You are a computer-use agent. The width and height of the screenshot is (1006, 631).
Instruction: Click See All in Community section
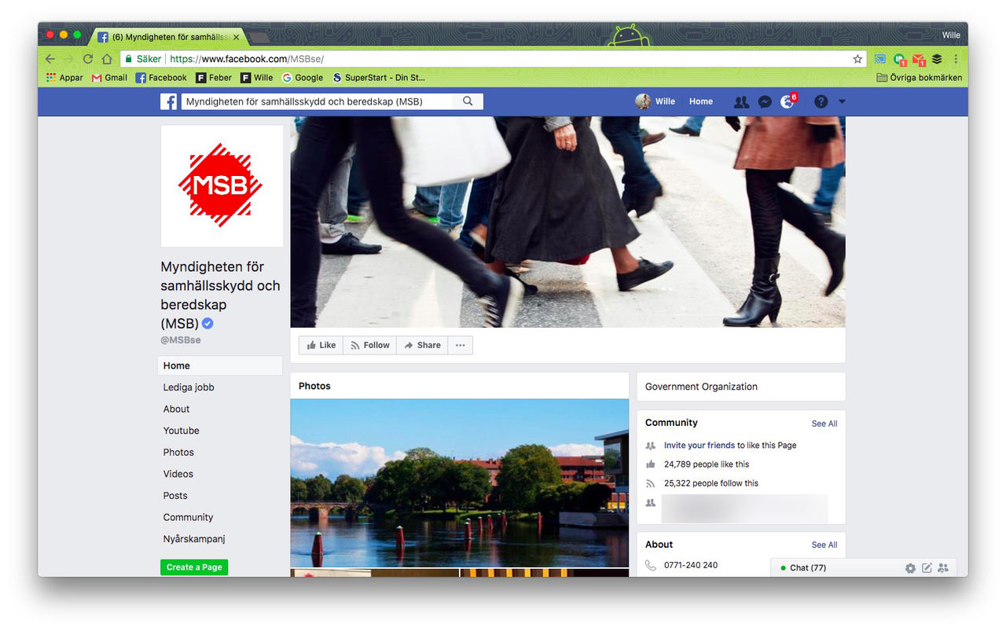point(824,424)
